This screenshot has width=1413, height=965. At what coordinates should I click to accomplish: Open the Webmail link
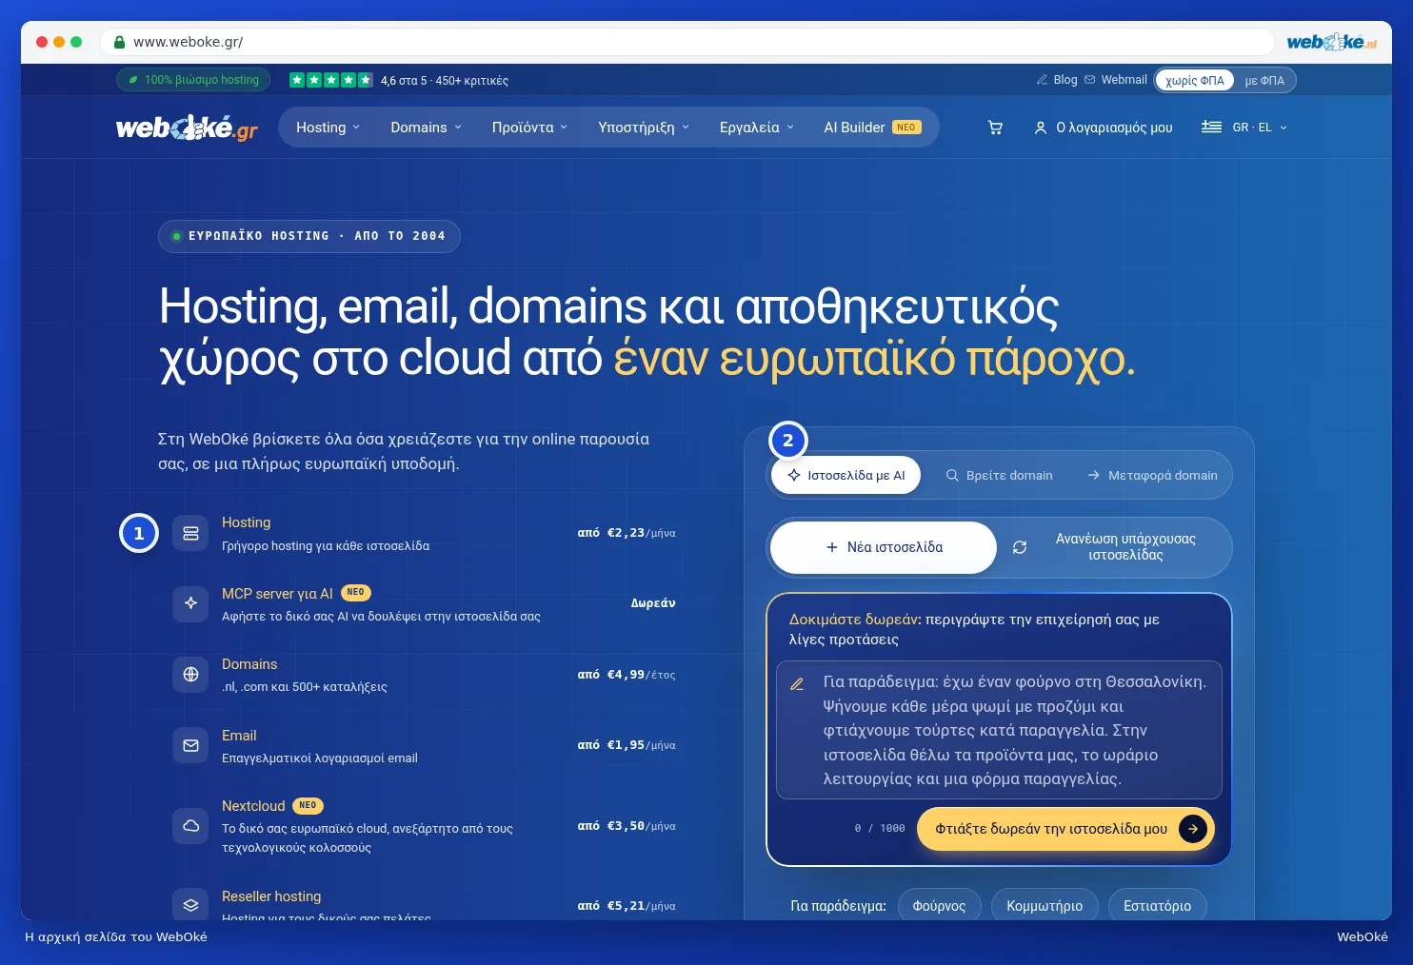1116,80
